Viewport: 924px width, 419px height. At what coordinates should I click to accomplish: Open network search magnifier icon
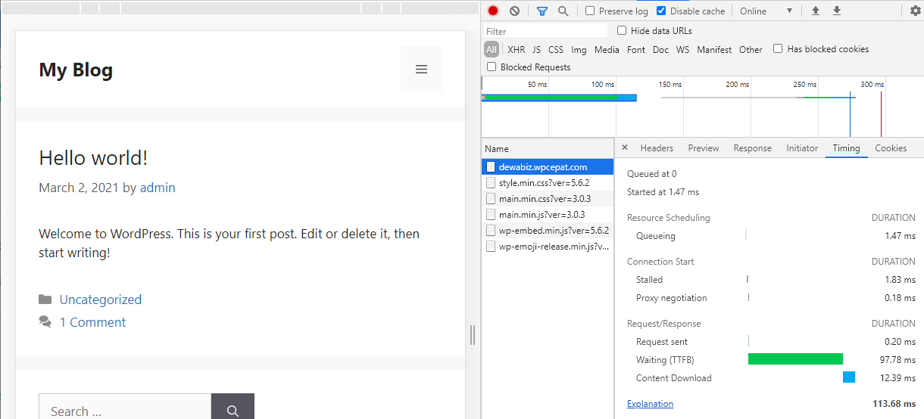[563, 11]
